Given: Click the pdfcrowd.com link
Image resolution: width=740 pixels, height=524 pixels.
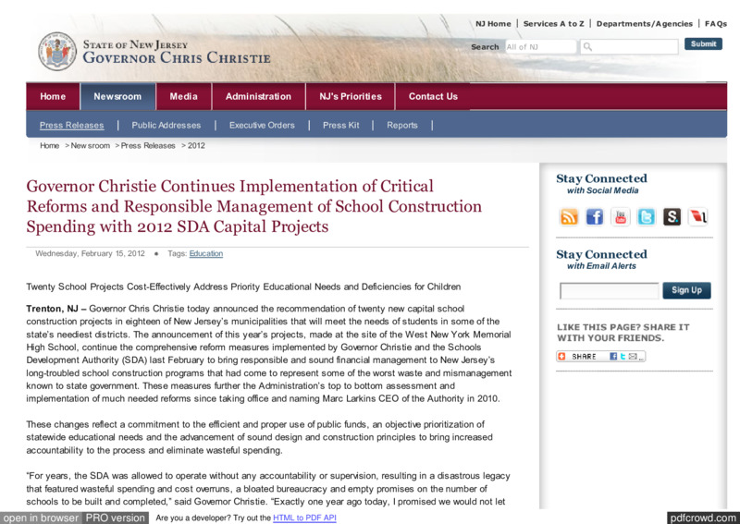Looking at the screenshot, I should click(x=704, y=518).
